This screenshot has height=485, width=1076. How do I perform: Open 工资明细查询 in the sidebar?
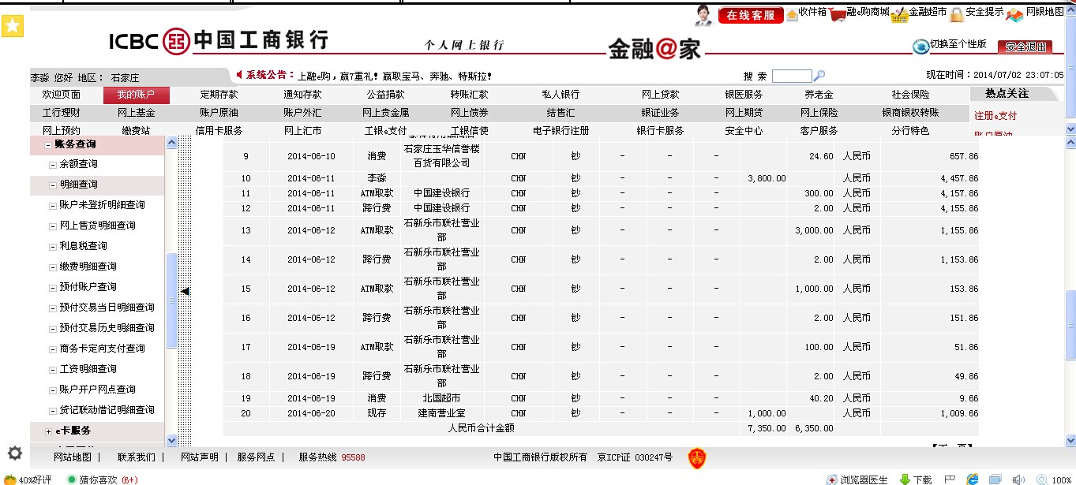click(x=88, y=369)
